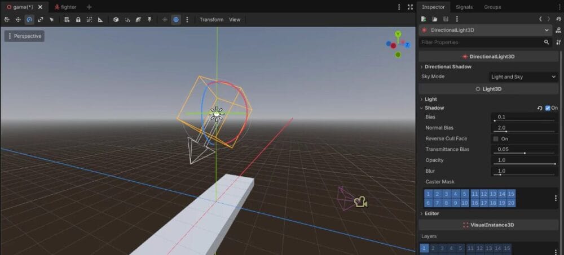The image size is (564, 255).
Task: Open the object history list icon
Action: (x=558, y=19)
